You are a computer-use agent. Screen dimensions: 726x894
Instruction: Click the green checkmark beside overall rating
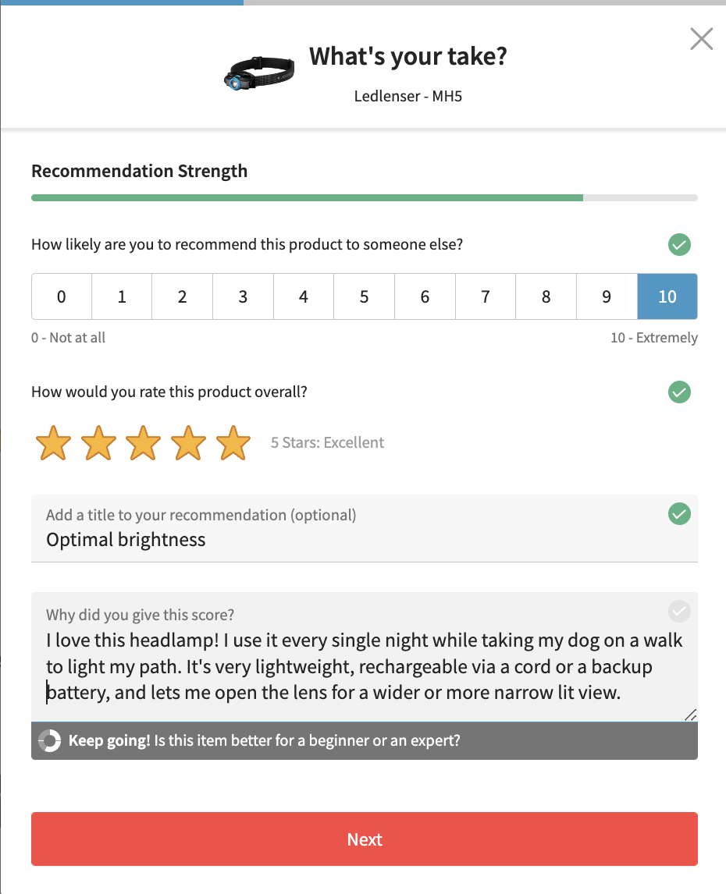click(x=679, y=392)
